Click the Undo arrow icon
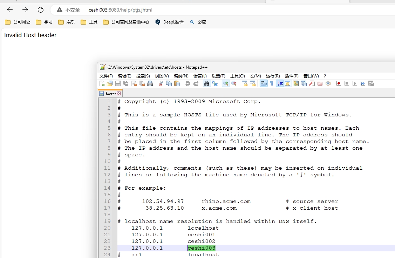This screenshot has height=258, width=395. click(x=188, y=83)
